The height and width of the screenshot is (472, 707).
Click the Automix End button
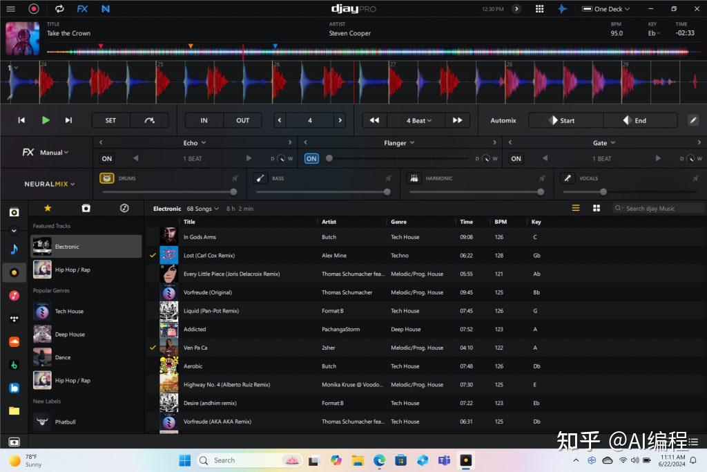640,120
